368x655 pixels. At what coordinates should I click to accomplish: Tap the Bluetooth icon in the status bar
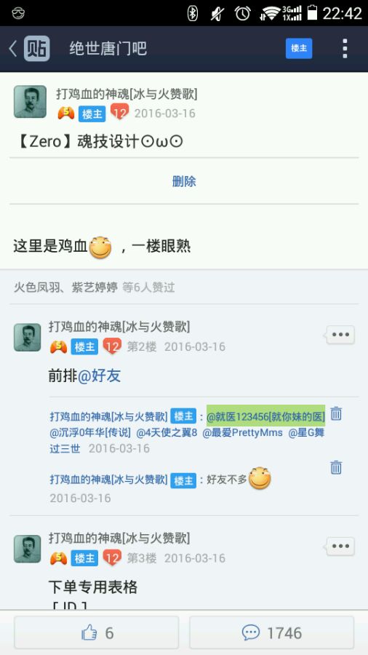[192, 13]
